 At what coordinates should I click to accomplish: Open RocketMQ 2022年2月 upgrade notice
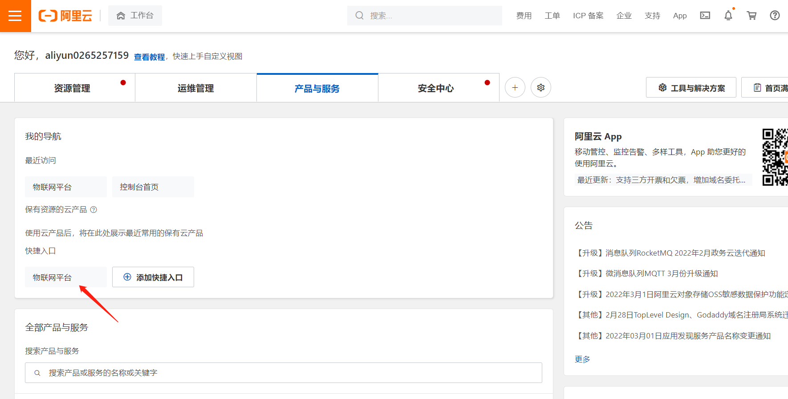click(x=670, y=253)
